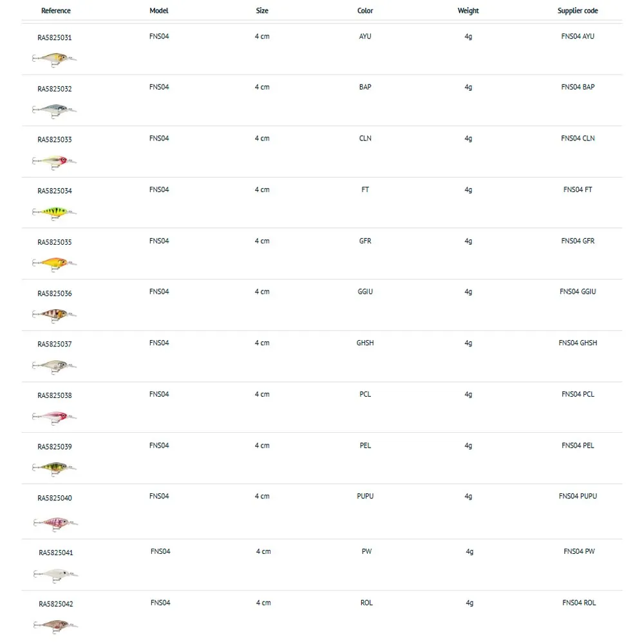
Task: Sort by the Color column header
Action: pyautogui.click(x=365, y=11)
